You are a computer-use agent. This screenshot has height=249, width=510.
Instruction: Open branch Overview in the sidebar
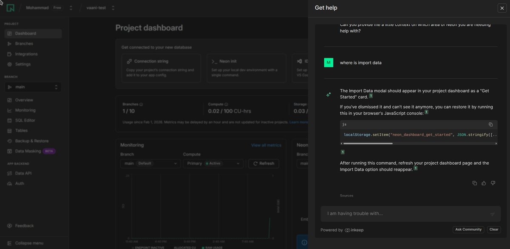tap(33, 100)
